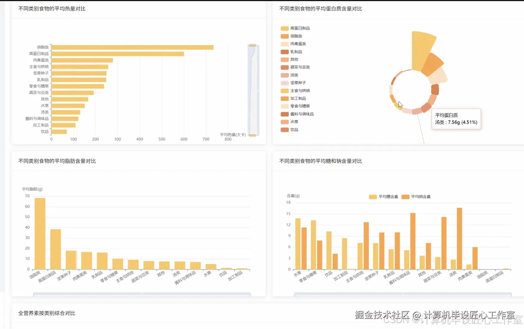Click the 饮品 bar in calorie chart
524x329 pixels.
59,132
